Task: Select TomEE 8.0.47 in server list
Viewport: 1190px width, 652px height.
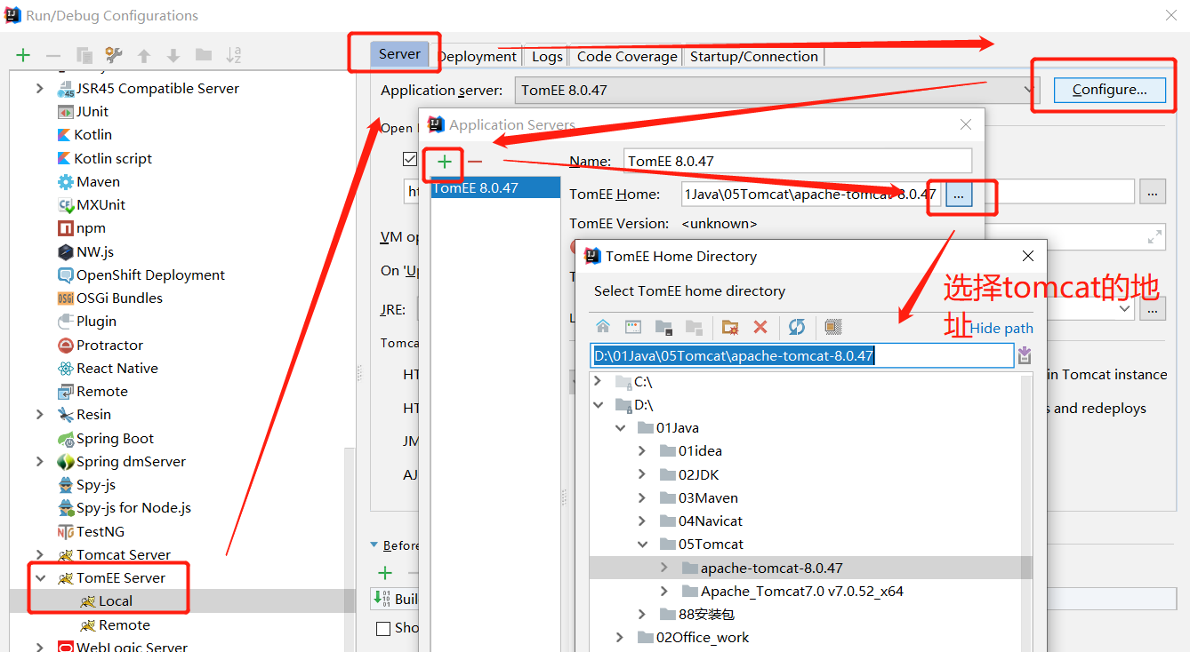Action: [495, 187]
